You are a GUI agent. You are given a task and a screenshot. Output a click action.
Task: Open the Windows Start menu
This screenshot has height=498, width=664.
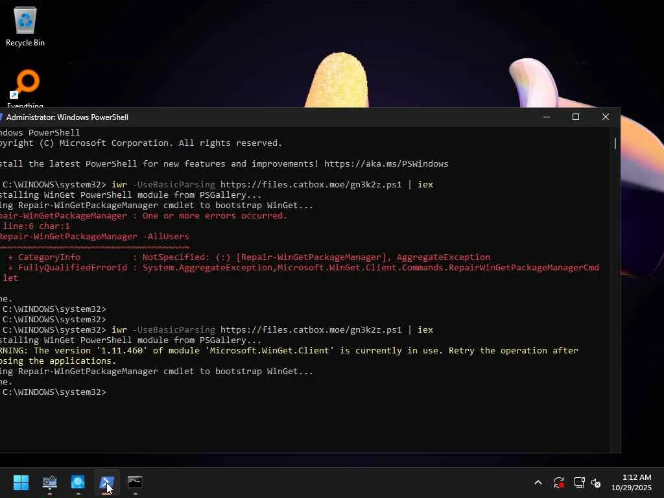tap(21, 482)
